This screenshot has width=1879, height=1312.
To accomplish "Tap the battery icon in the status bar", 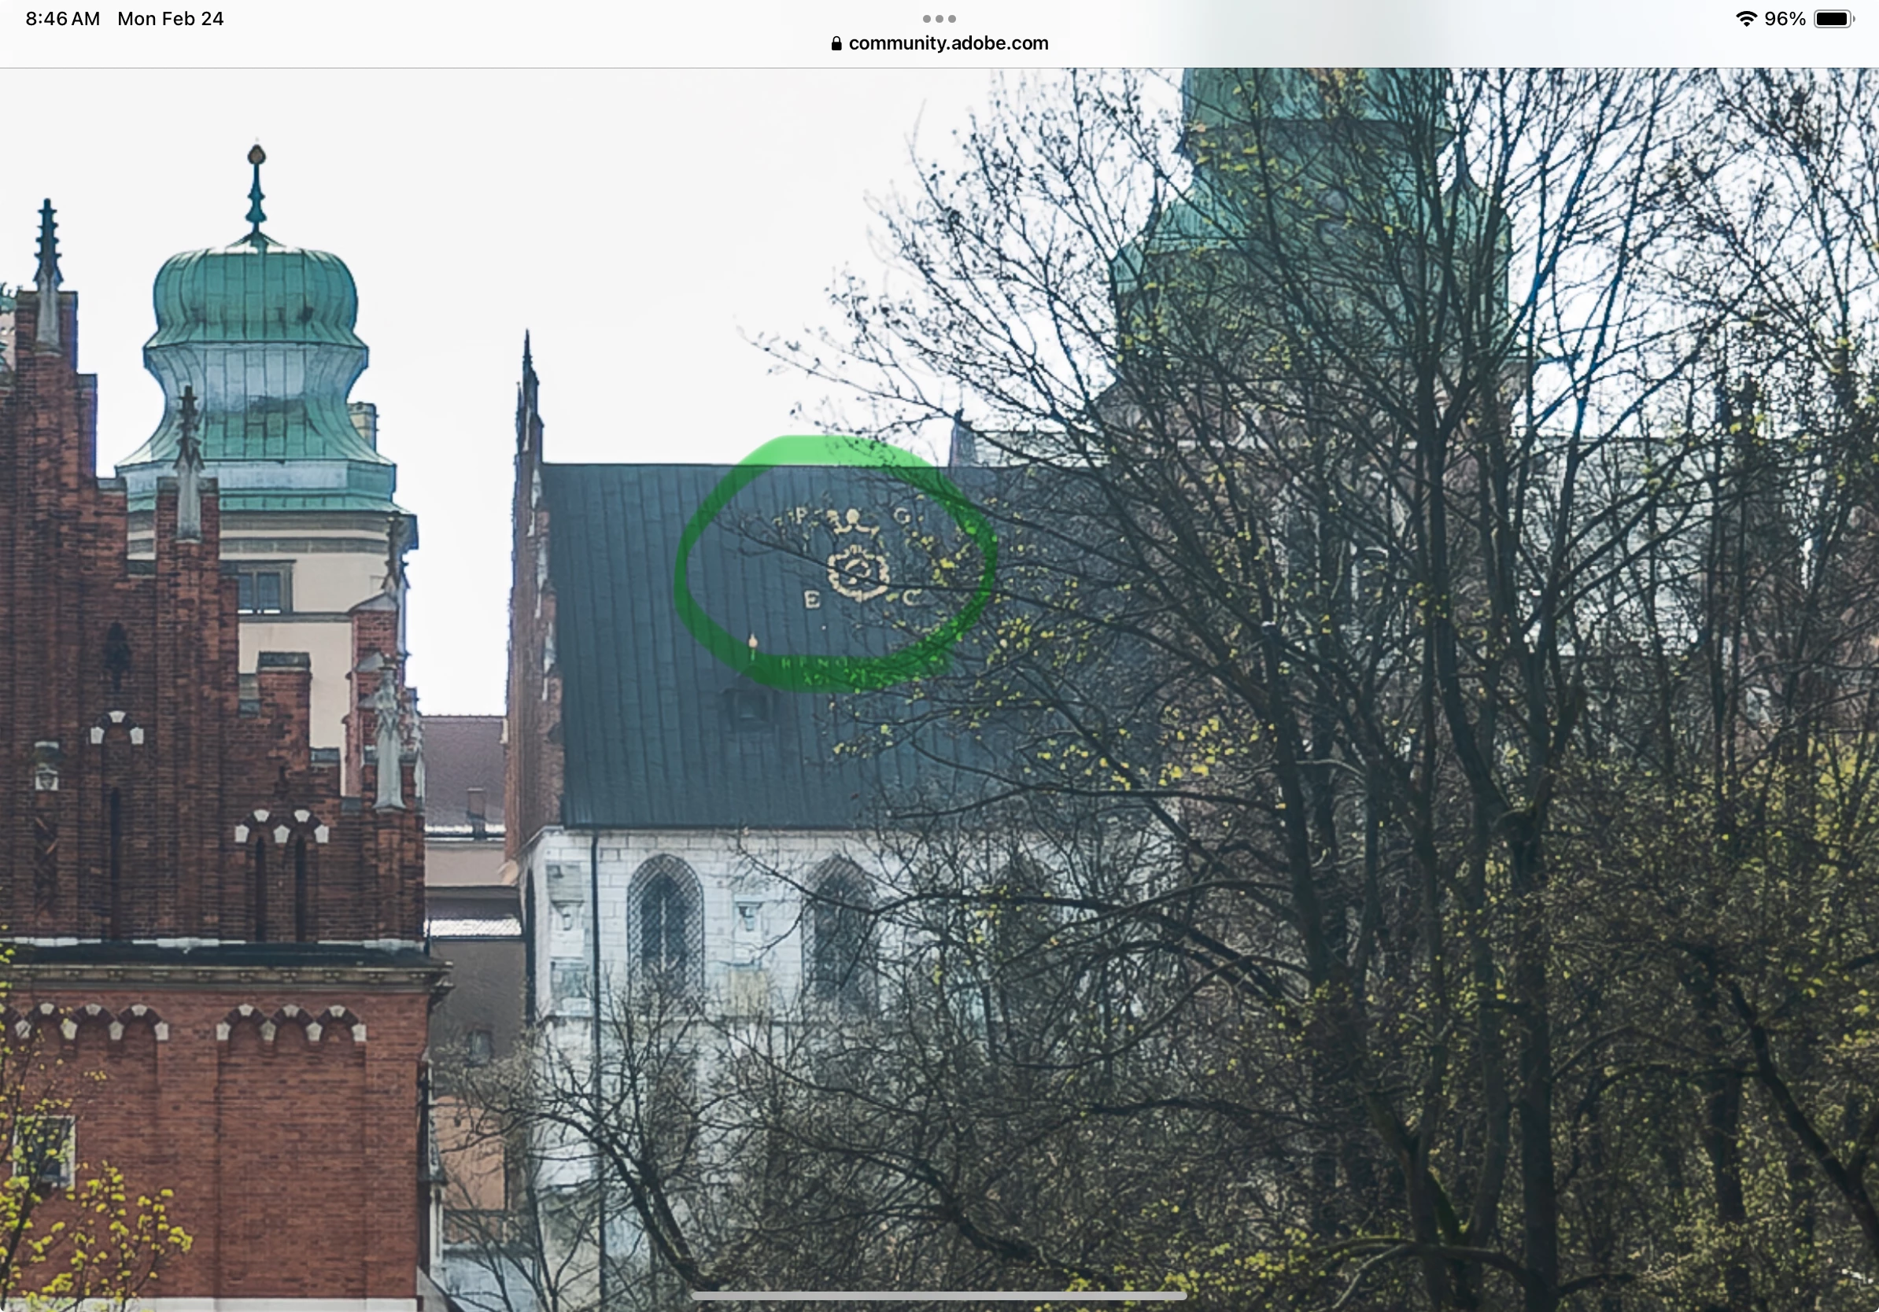I will (1834, 19).
